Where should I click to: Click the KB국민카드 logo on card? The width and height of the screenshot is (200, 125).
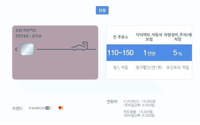[x=26, y=30]
